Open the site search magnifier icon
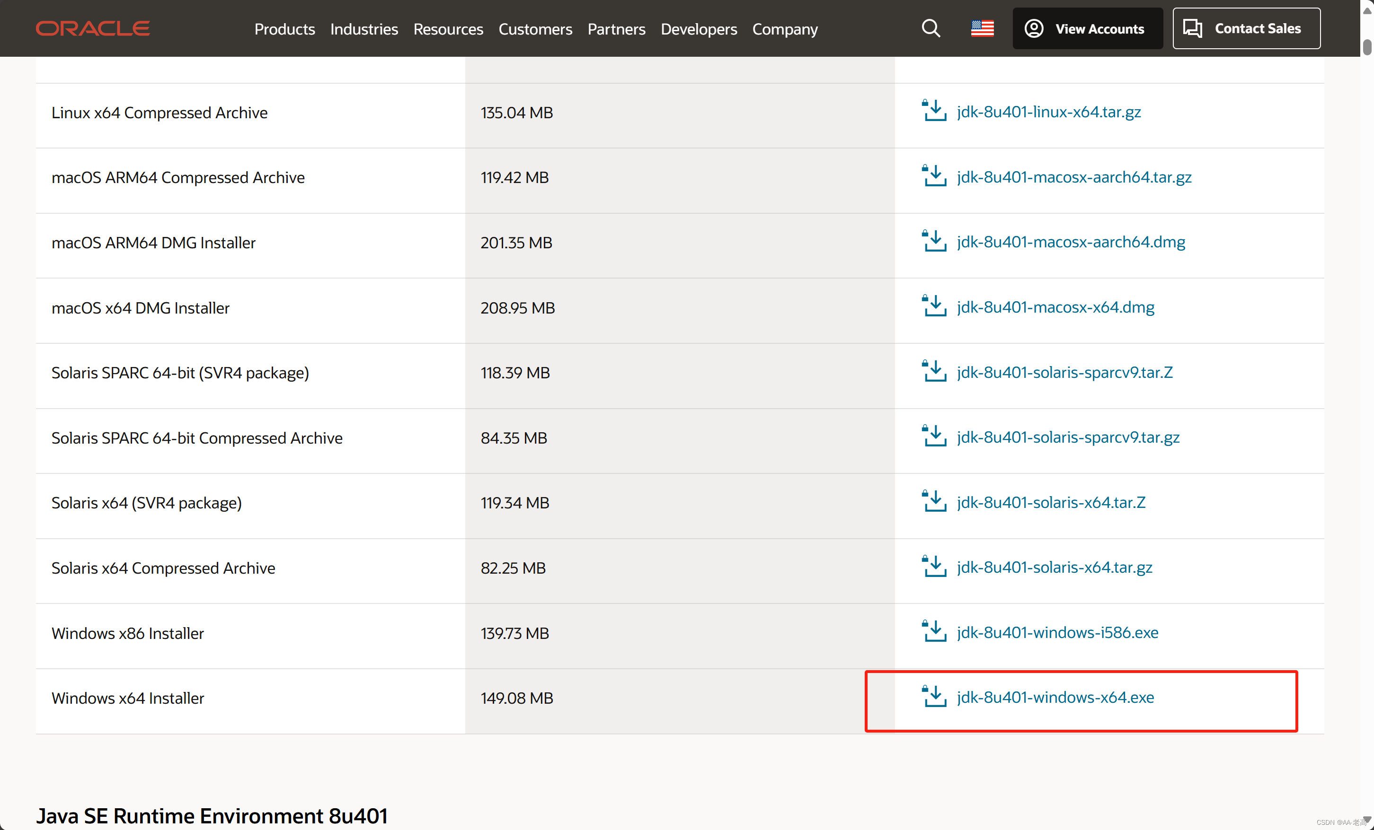 (x=931, y=28)
